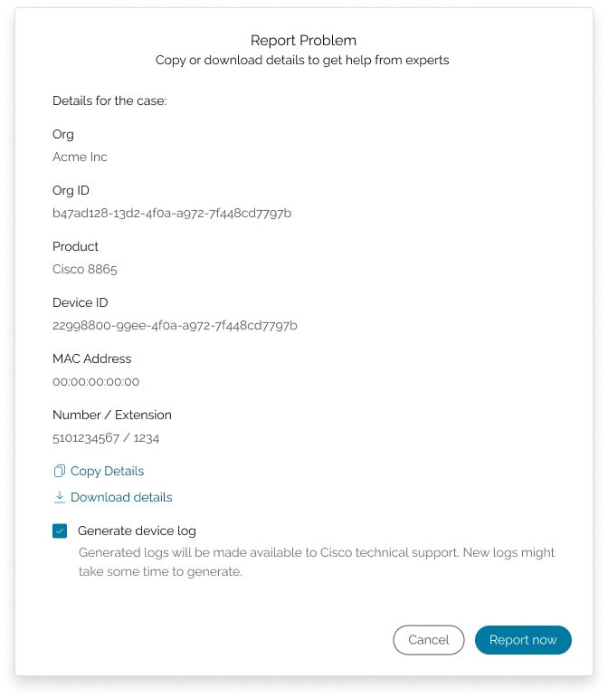Click the download arrow icon
This screenshot has height=698, width=608.
pyautogui.click(x=60, y=497)
